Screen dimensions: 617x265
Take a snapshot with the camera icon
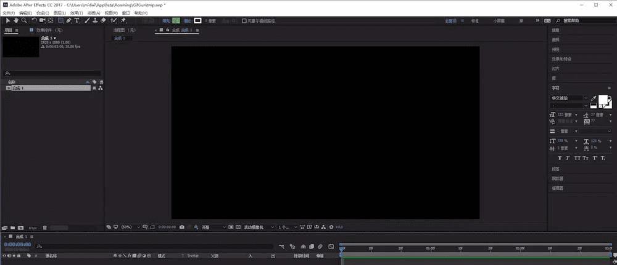tap(181, 227)
